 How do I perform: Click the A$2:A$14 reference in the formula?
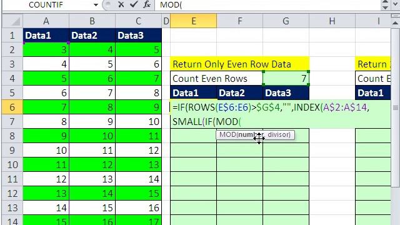tap(345, 107)
